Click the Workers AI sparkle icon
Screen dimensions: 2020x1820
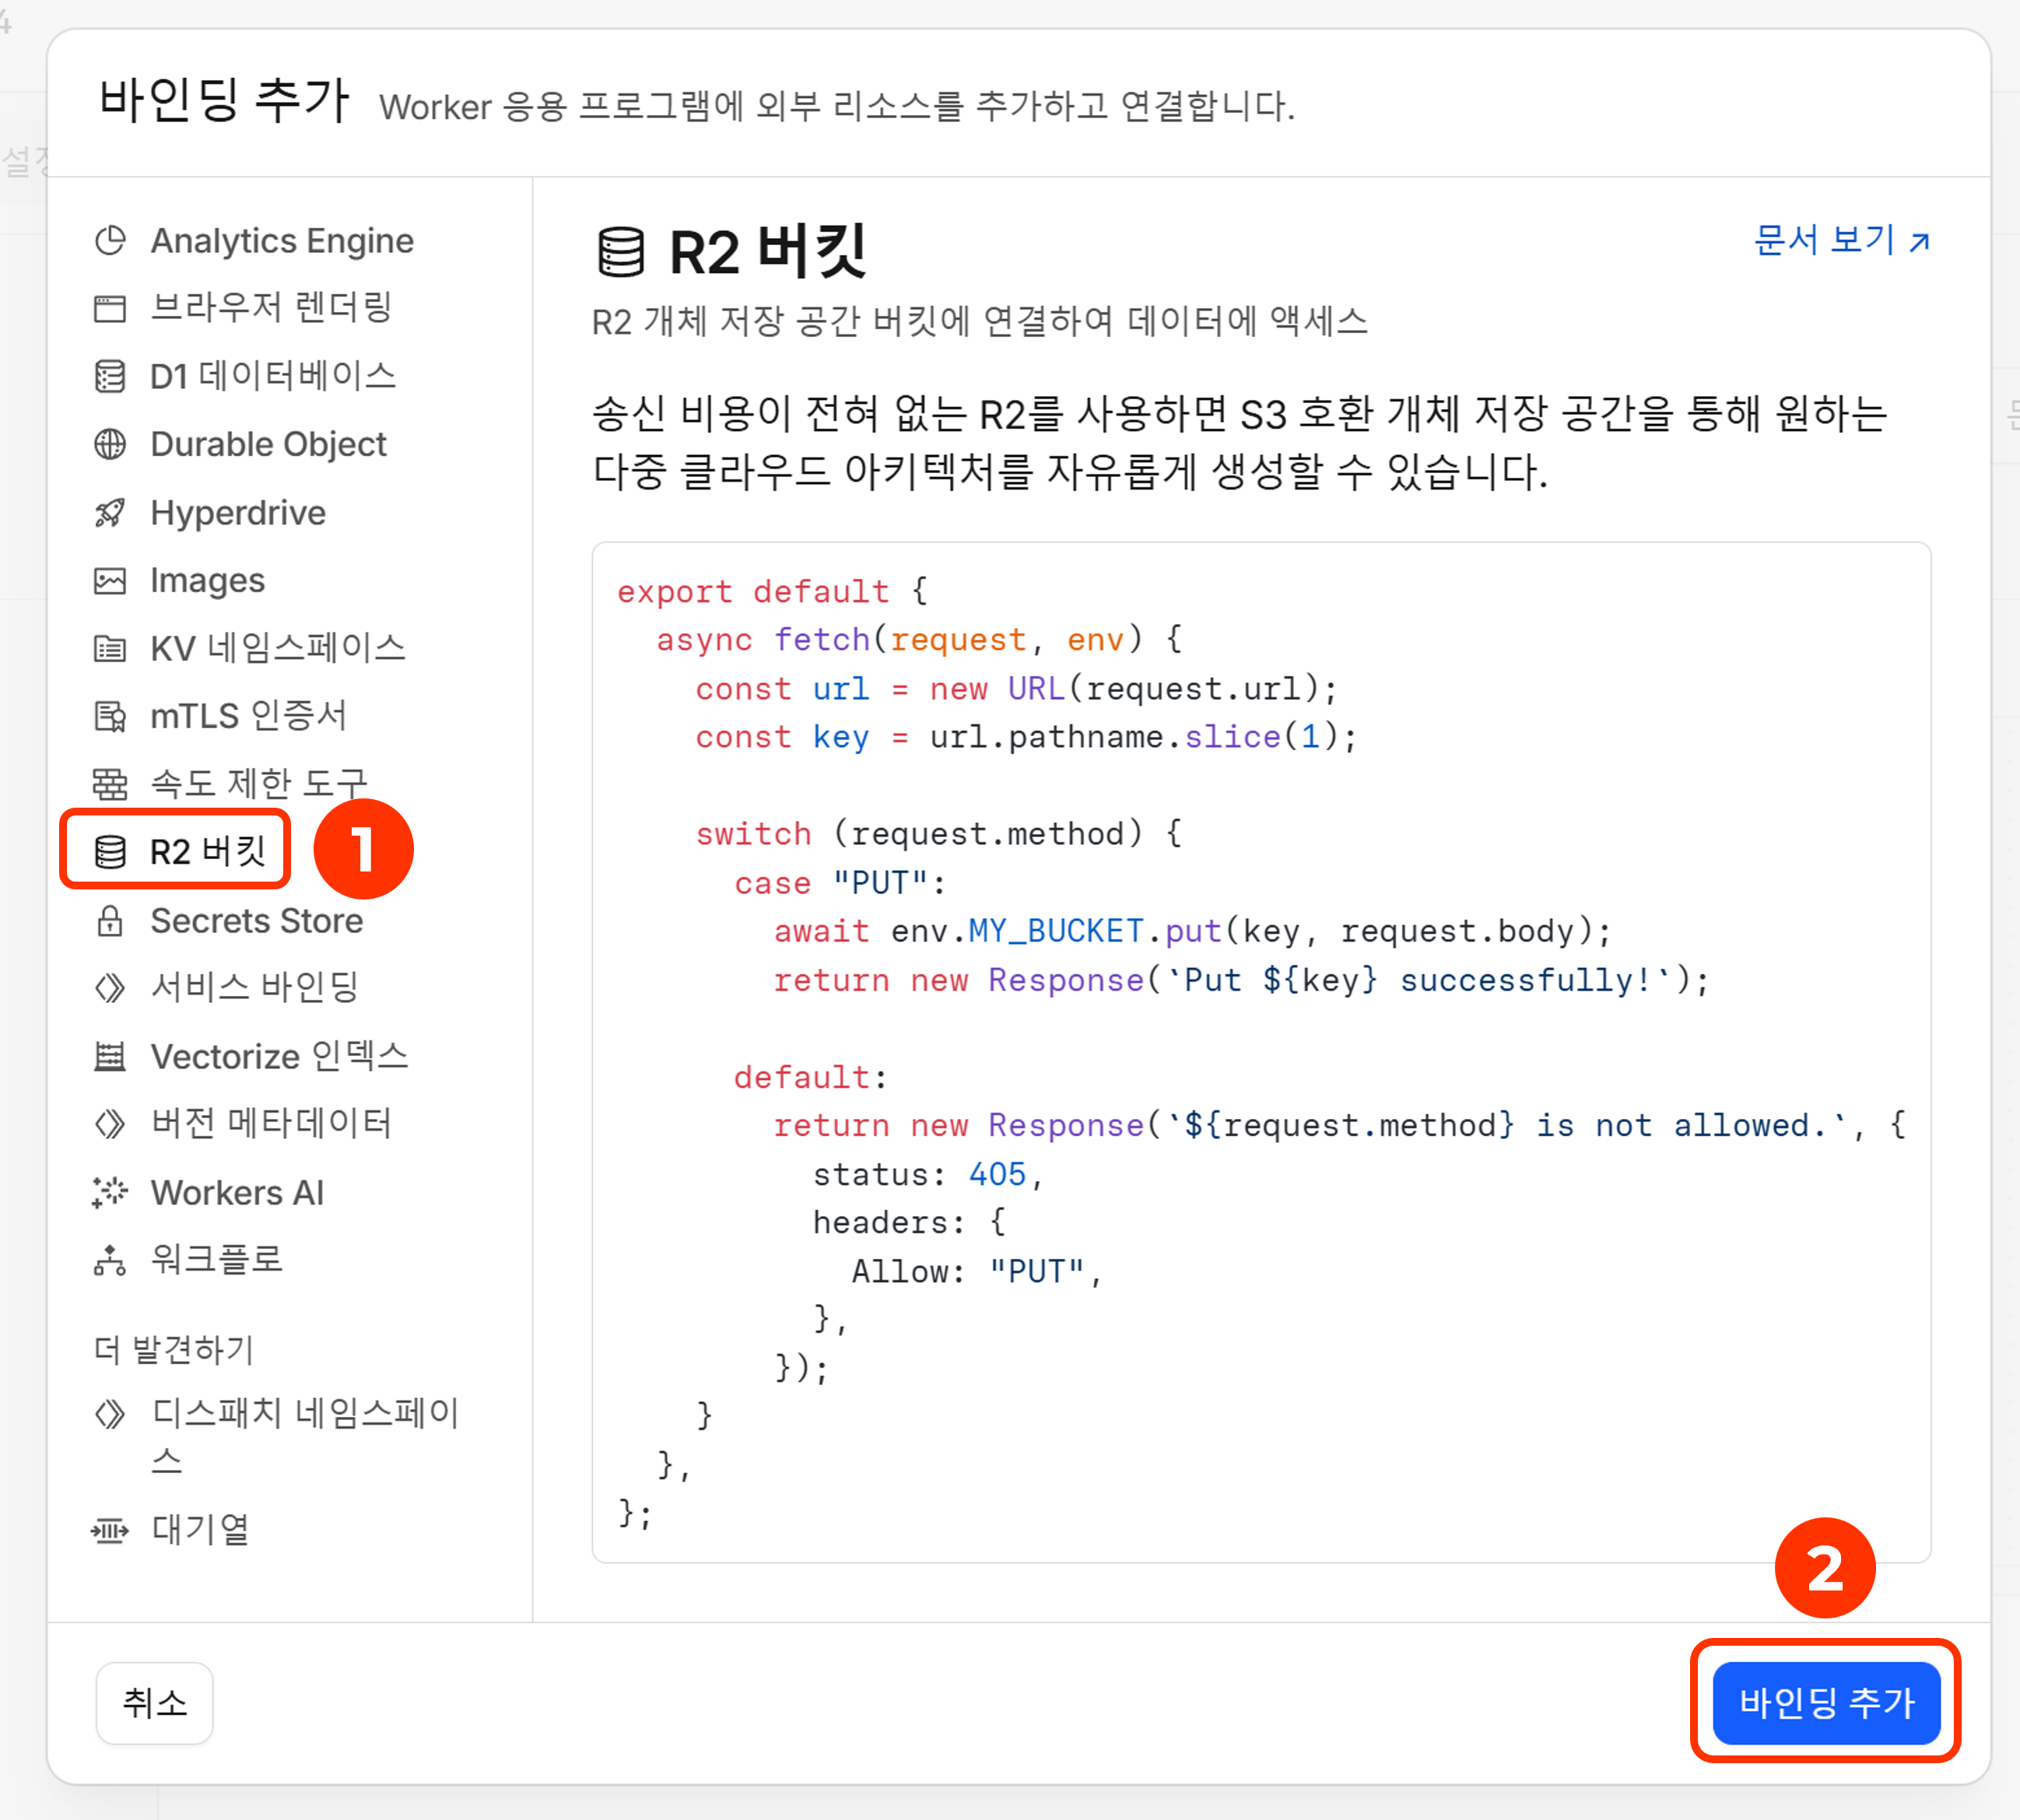point(110,1192)
